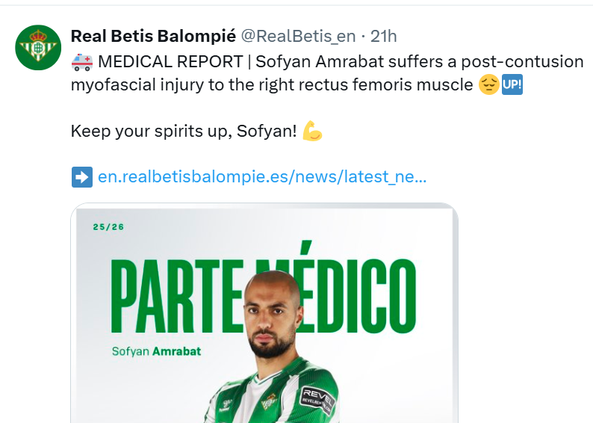
Task: Click the Real Betis crest profile avatar
Action: [x=38, y=48]
